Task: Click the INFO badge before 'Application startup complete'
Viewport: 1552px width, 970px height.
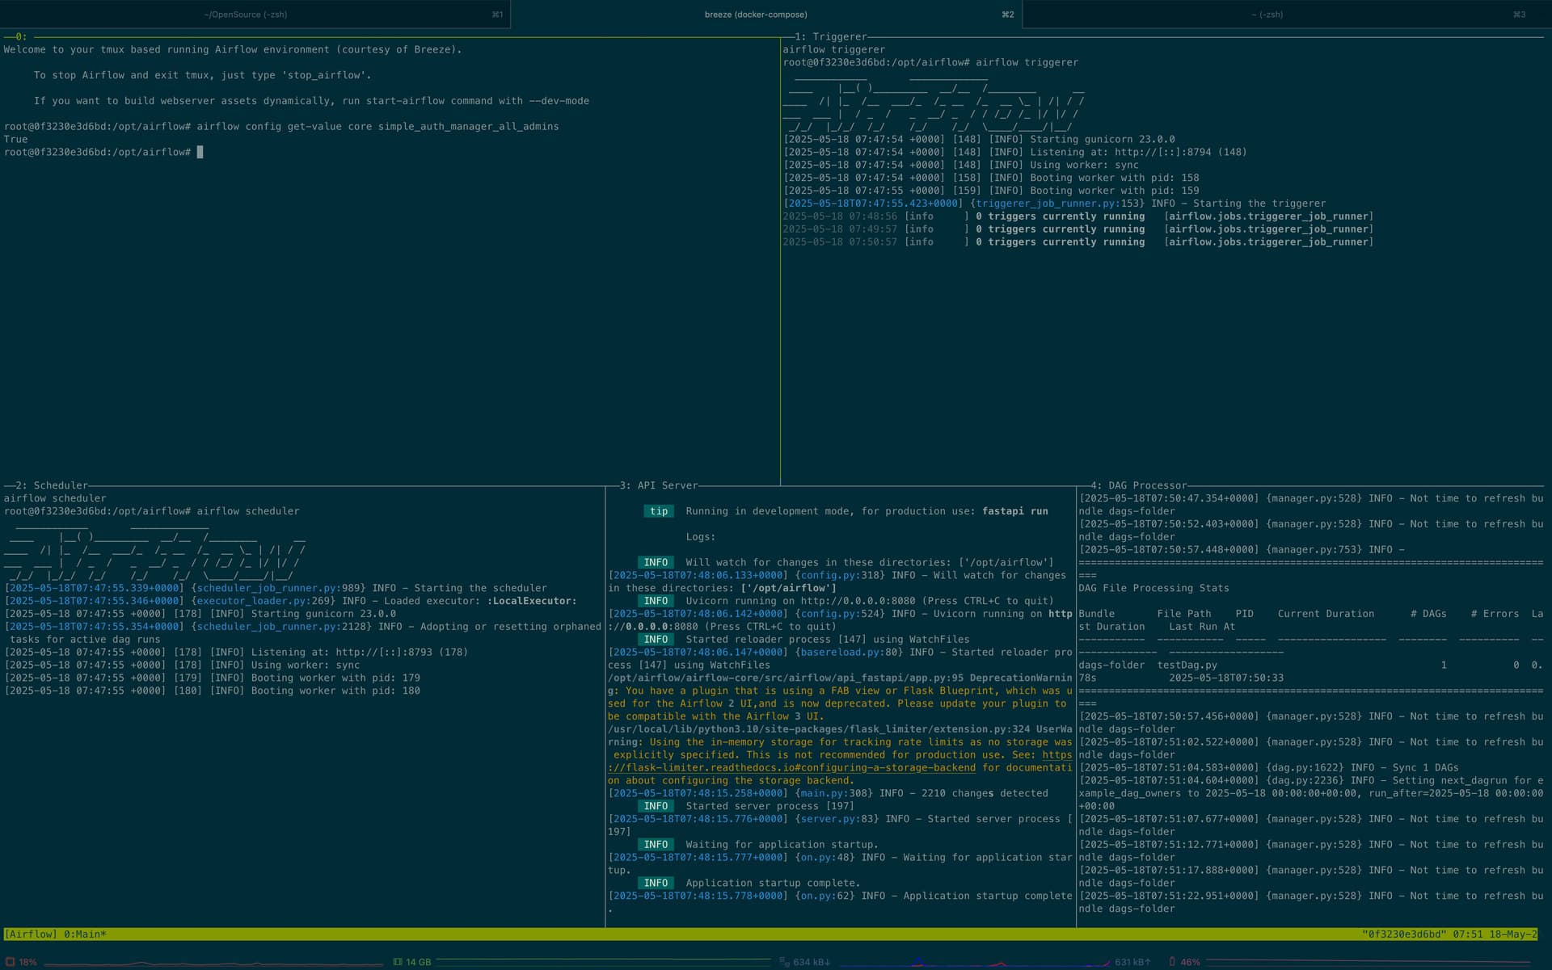Action: coord(656,883)
